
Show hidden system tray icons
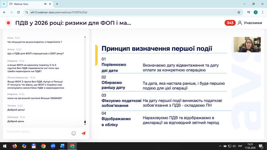pos(220,146)
